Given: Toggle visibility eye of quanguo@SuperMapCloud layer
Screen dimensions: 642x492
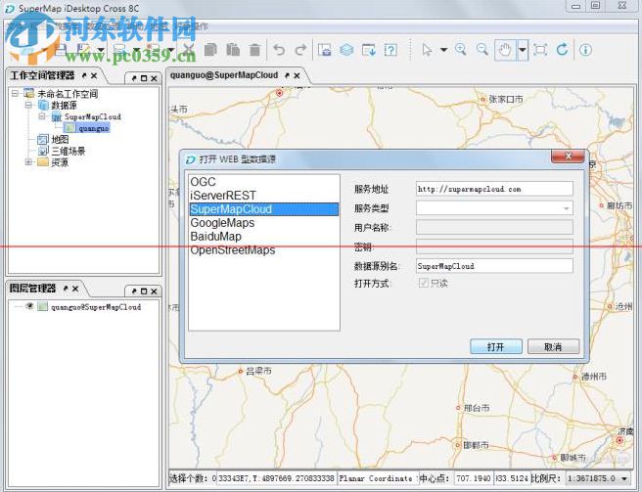Looking at the screenshot, I should coord(29,306).
